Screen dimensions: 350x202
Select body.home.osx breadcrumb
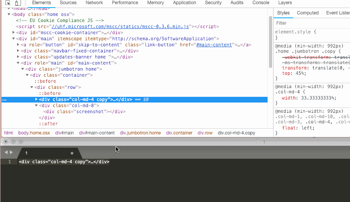34,133
